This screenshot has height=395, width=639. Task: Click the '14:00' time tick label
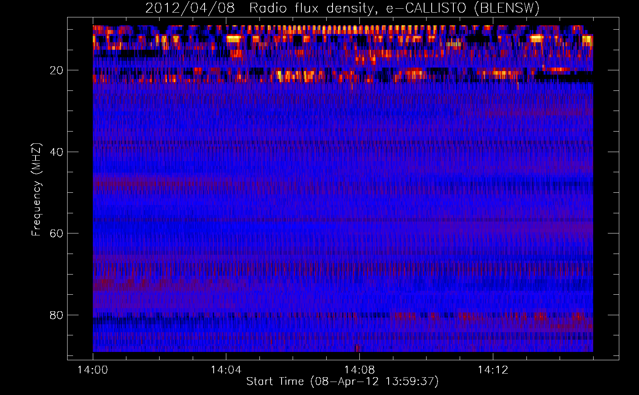tap(93, 370)
